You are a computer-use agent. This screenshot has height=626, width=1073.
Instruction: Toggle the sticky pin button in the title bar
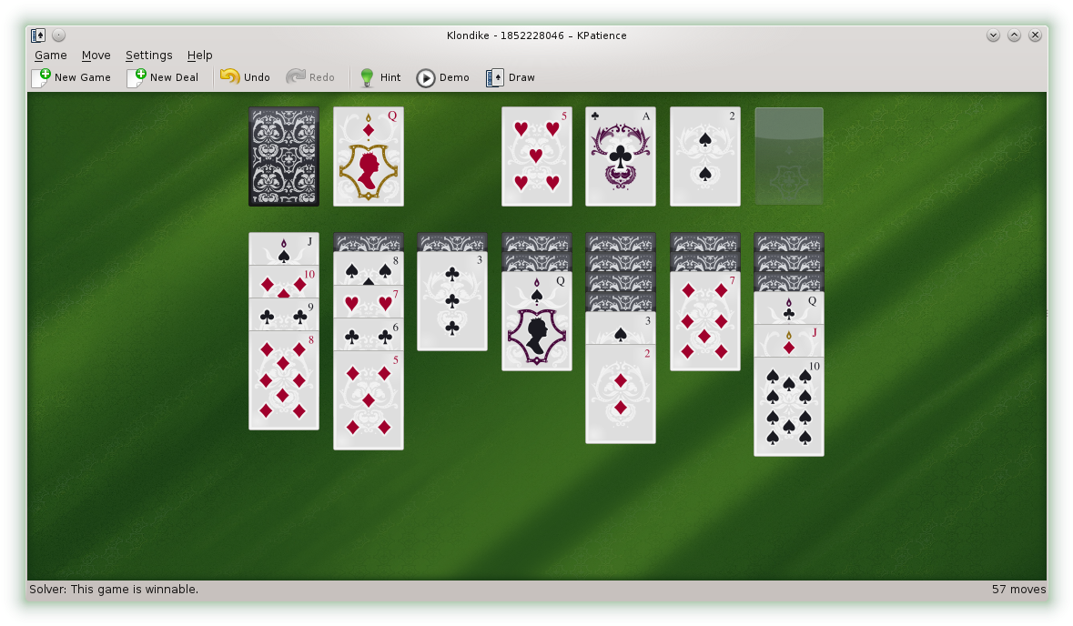tap(57, 35)
